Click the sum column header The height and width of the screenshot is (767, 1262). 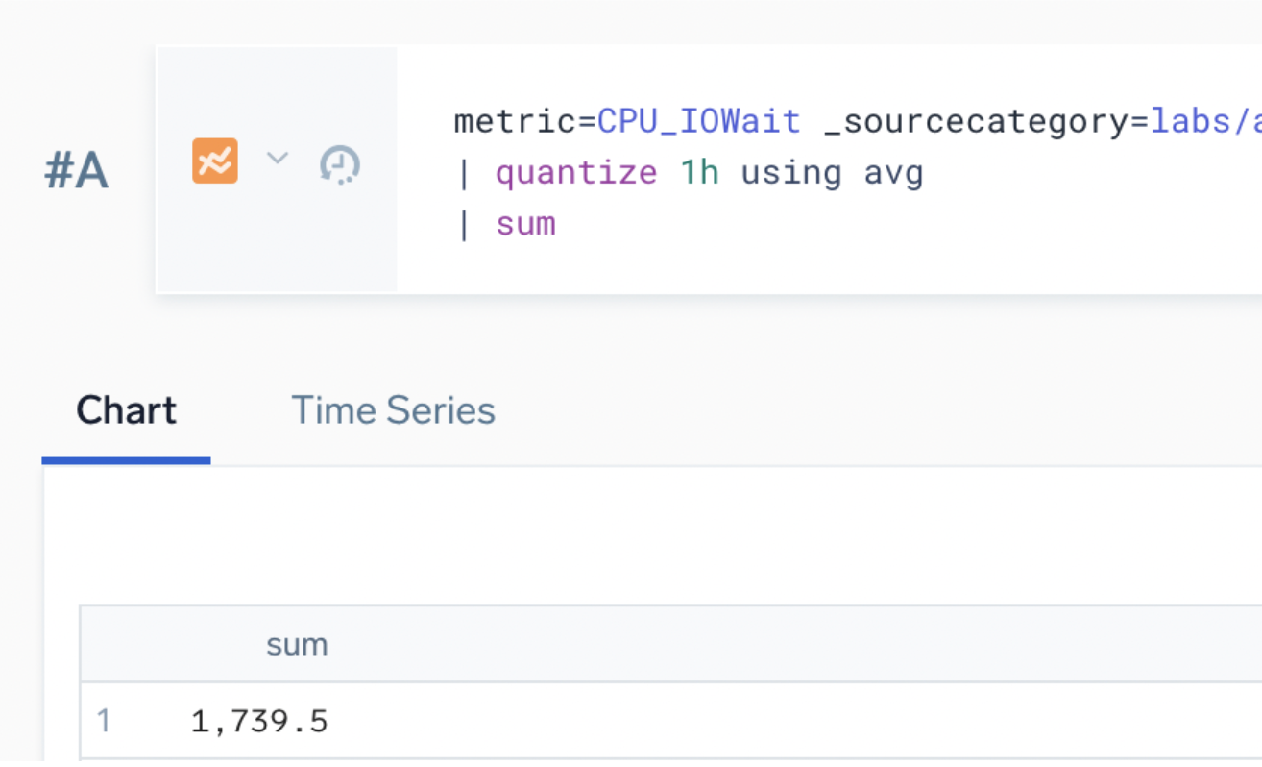(297, 643)
